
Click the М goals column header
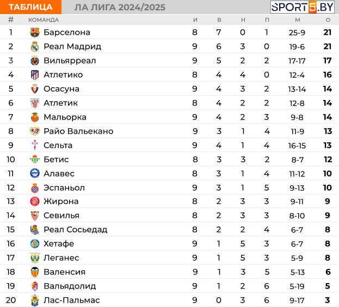pos(298,20)
